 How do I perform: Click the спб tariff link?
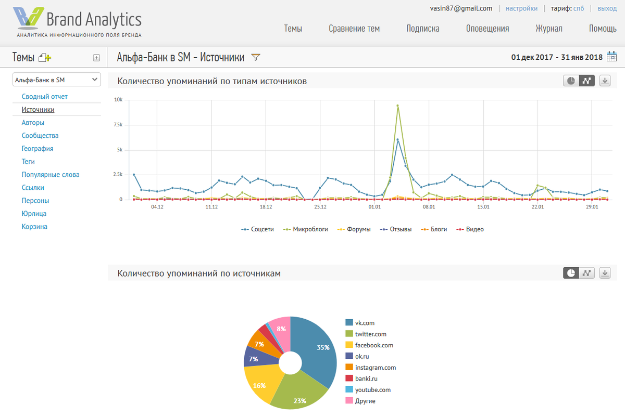coord(579,8)
